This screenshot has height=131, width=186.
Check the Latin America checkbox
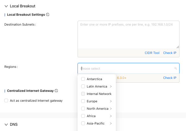[x=83, y=86]
